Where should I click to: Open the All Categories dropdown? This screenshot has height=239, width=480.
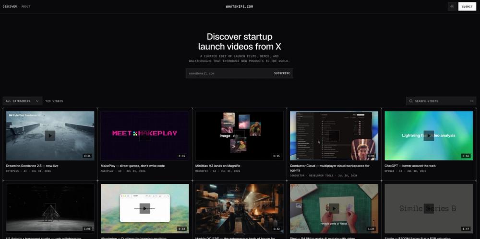click(x=23, y=101)
